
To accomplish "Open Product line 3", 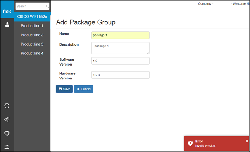I will (32, 44).
